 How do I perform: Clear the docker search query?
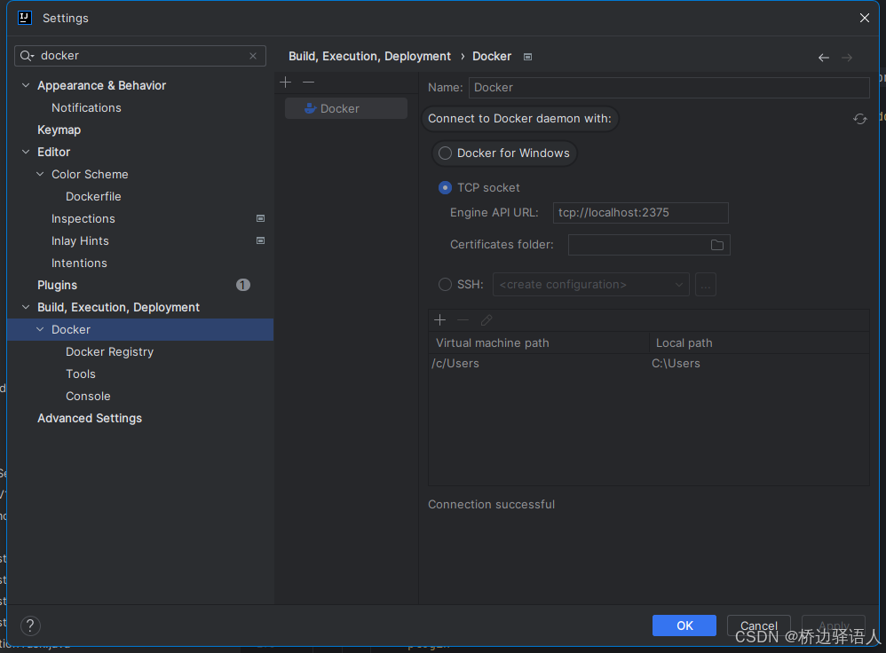point(253,55)
